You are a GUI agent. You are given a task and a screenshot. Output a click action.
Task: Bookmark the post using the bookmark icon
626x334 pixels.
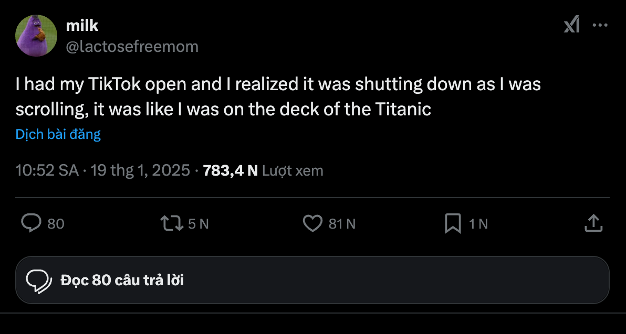tap(453, 223)
